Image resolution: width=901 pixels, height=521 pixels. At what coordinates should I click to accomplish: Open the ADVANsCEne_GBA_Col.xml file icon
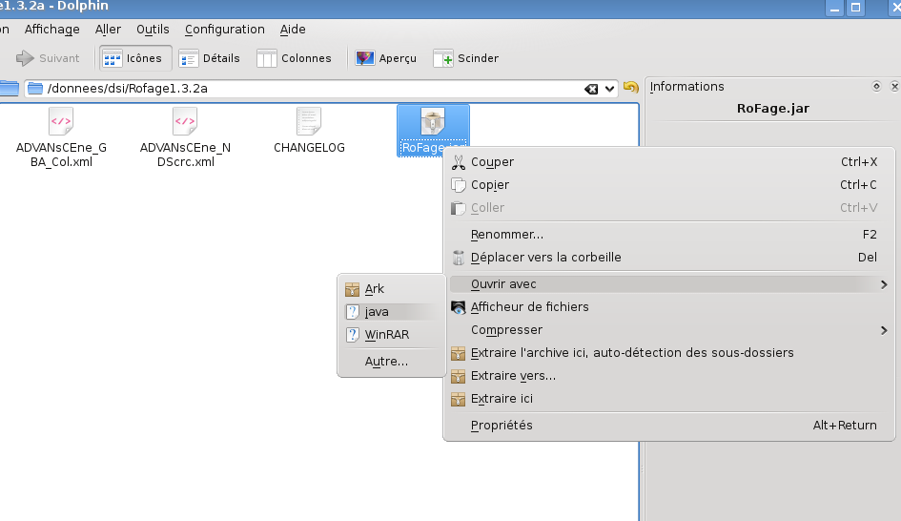tap(61, 121)
